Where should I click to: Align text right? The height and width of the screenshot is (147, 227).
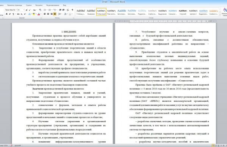coord(51,14)
